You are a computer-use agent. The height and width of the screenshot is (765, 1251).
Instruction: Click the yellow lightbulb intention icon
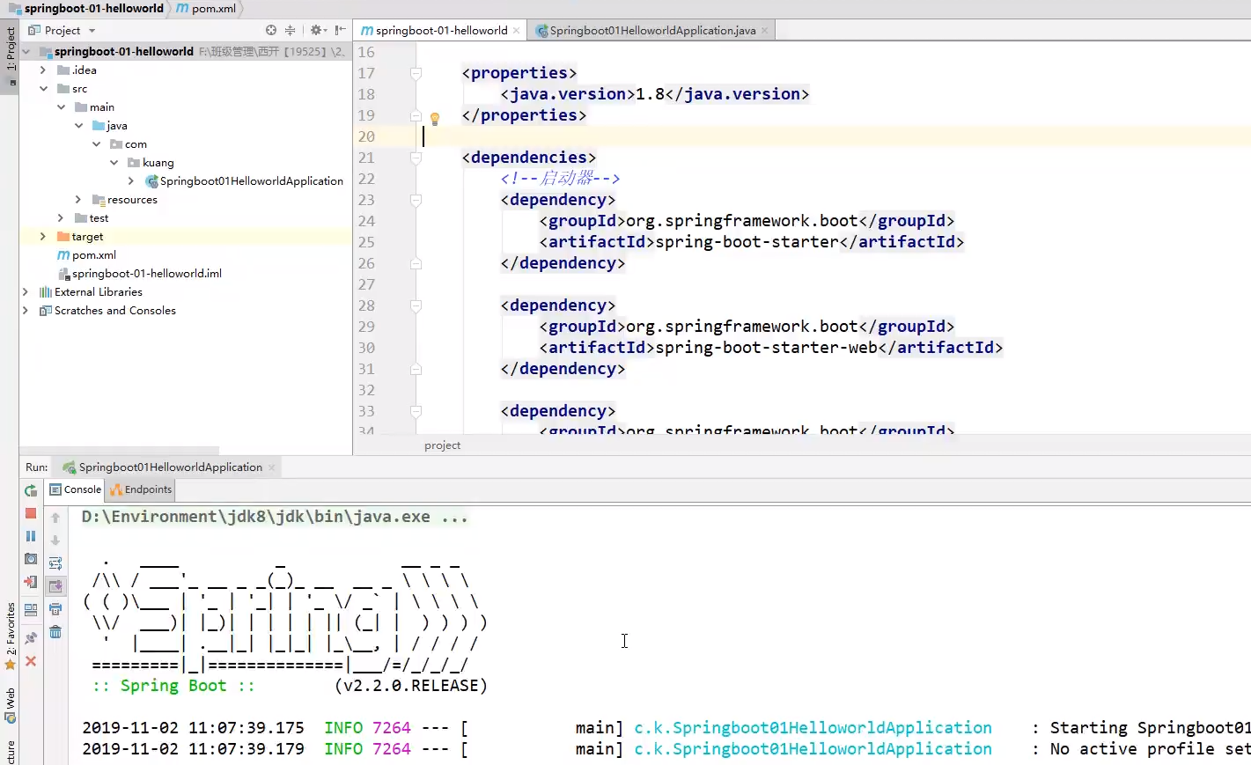434,118
